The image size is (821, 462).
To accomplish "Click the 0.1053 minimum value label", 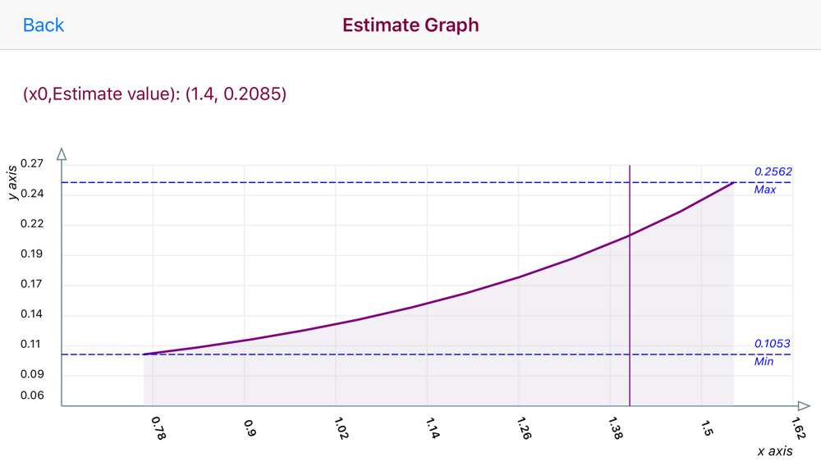I will pos(773,344).
